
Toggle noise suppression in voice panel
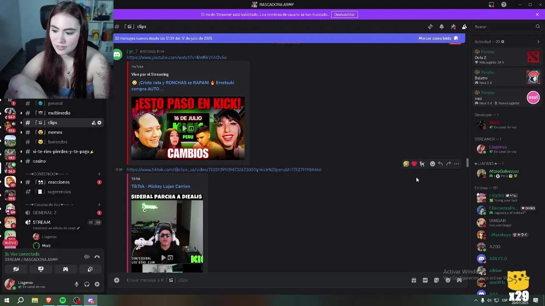pos(87,257)
